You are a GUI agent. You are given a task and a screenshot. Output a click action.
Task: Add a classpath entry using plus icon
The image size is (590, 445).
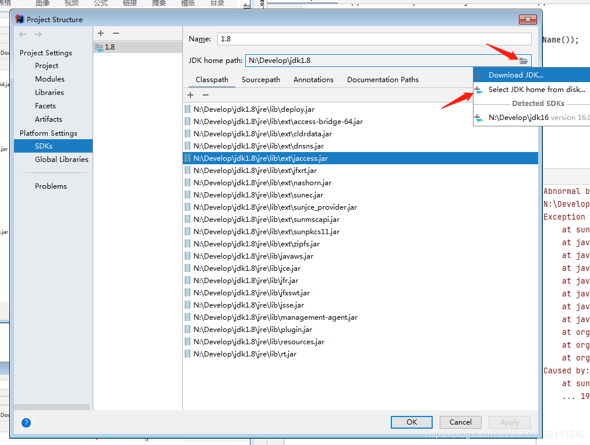pos(190,94)
